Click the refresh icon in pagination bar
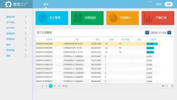Image resolution: width=177 pixels, height=100 pixels. [x=38, y=86]
